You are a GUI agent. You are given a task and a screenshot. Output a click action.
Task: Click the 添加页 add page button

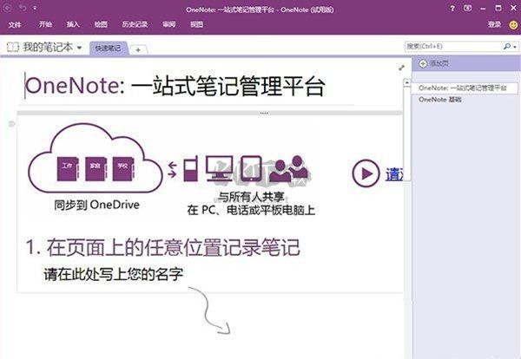(433, 63)
